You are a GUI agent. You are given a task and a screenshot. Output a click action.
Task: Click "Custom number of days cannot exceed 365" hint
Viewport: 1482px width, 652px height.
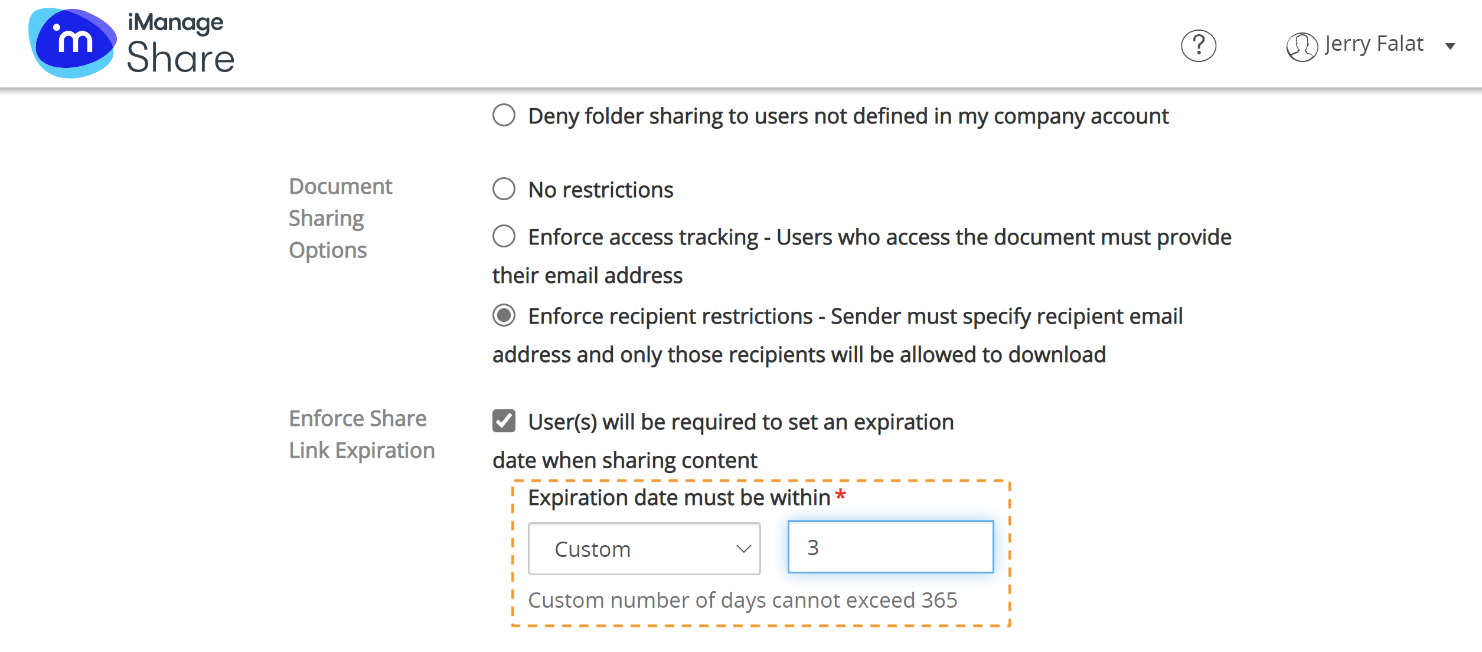tap(742, 600)
